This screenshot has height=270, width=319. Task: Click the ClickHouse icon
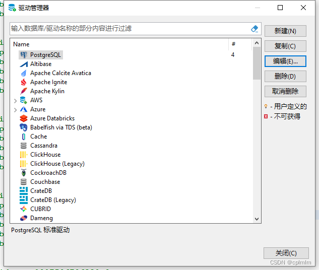click(x=24, y=155)
